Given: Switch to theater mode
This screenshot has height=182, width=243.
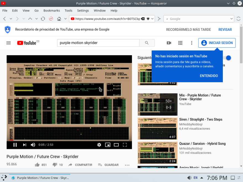Looking at the screenshot, I should pyautogui.click(x=116, y=145).
